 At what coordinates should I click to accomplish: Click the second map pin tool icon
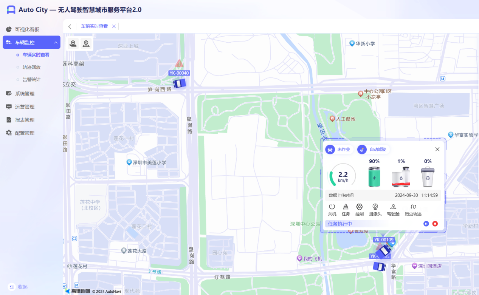pos(86,44)
